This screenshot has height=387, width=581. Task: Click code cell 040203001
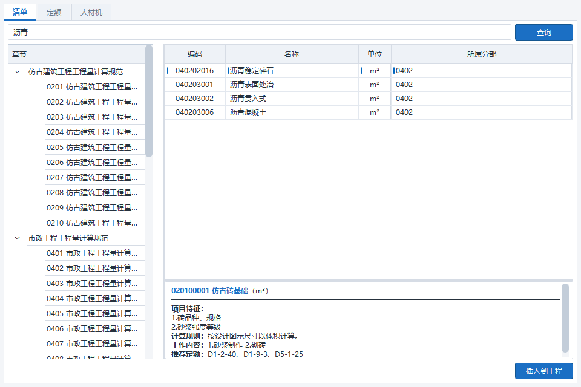click(194, 85)
